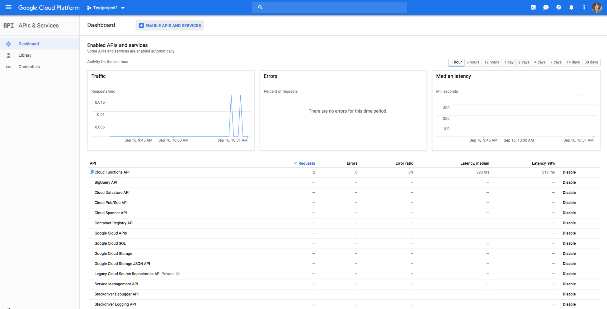Click the Latency, 98% column header
This screenshot has width=607, height=309.
point(543,163)
